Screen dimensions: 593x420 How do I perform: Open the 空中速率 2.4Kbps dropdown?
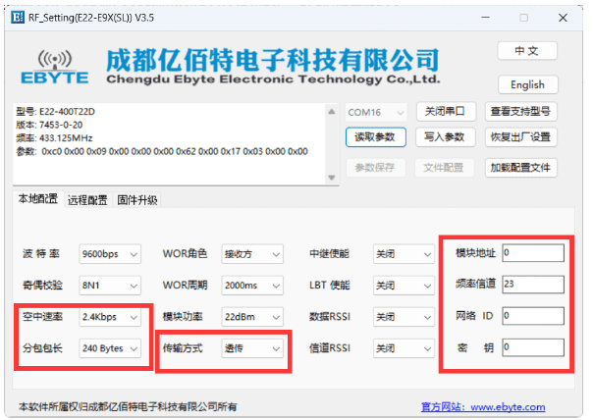(x=110, y=317)
